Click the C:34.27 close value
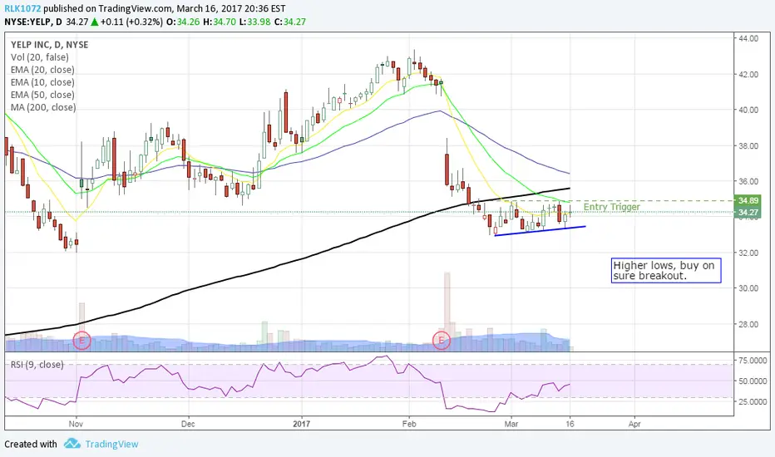The height and width of the screenshot is (457, 775). pyautogui.click(x=290, y=22)
